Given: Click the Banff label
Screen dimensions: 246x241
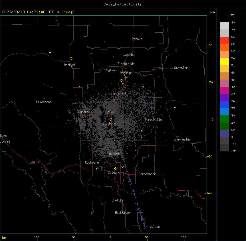Looking at the screenshot, I should [35, 162].
